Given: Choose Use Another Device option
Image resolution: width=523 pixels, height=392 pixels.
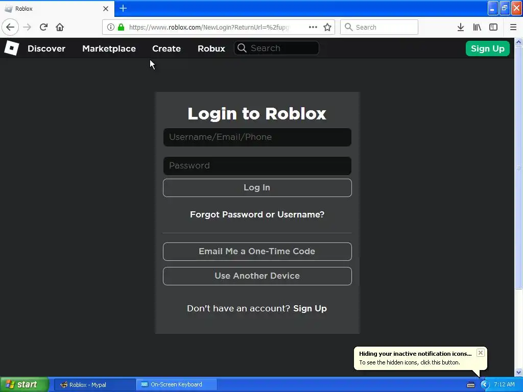Looking at the screenshot, I should (x=257, y=276).
